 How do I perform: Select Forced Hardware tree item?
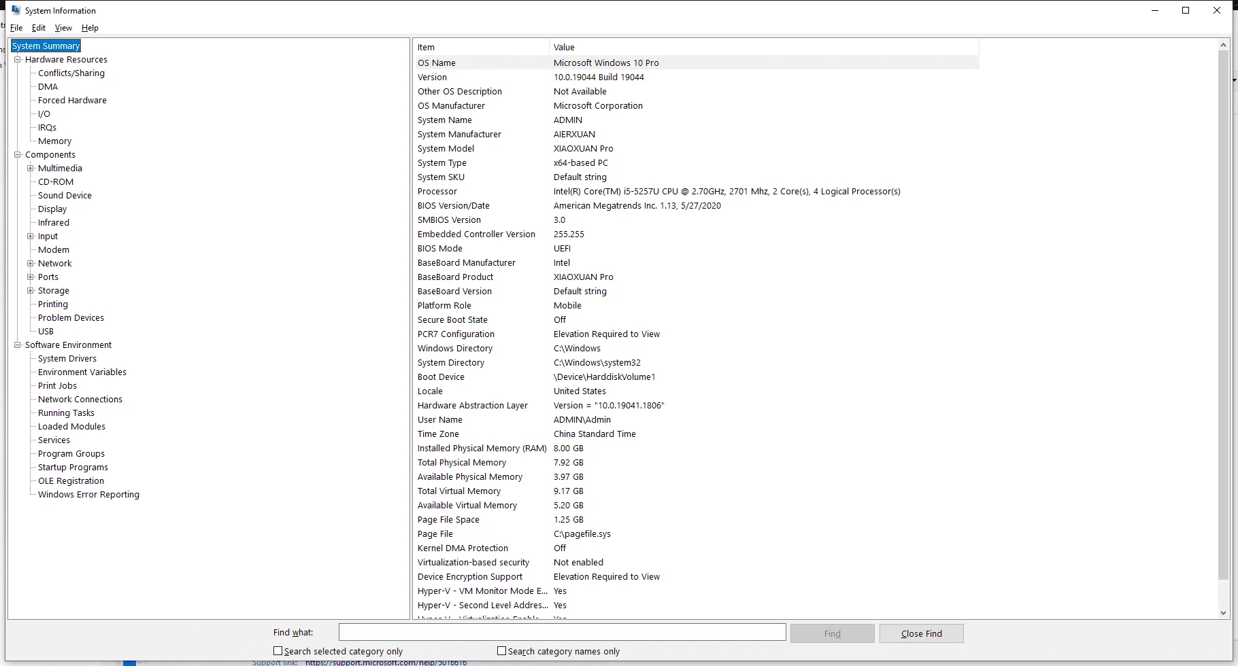tap(72, 101)
